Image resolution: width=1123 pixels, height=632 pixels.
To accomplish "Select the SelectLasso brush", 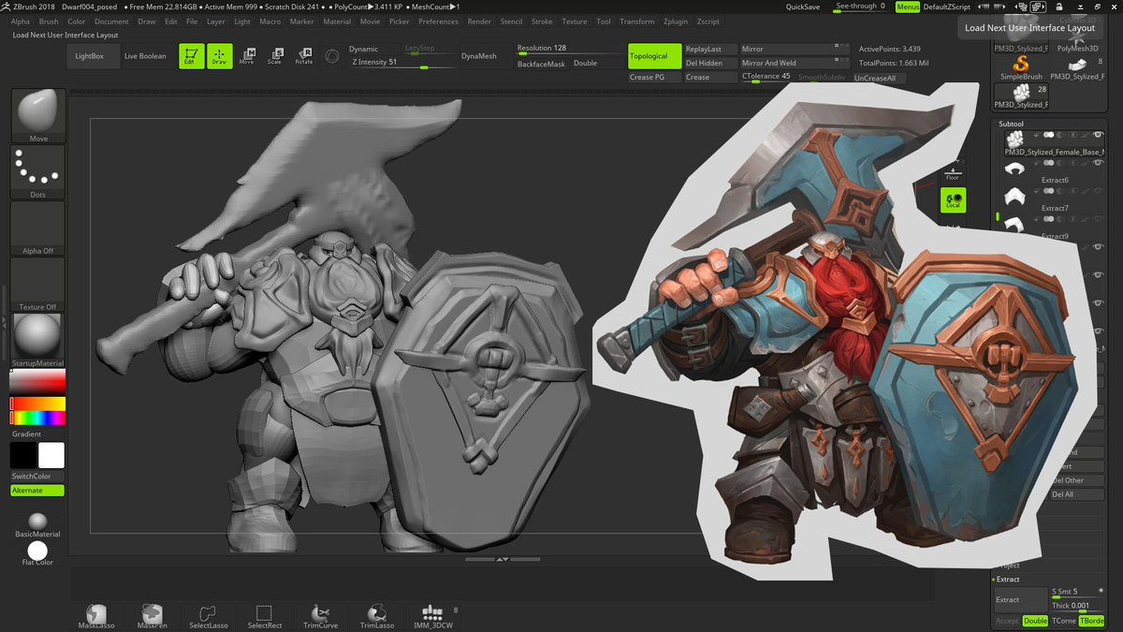I will 209,615.
